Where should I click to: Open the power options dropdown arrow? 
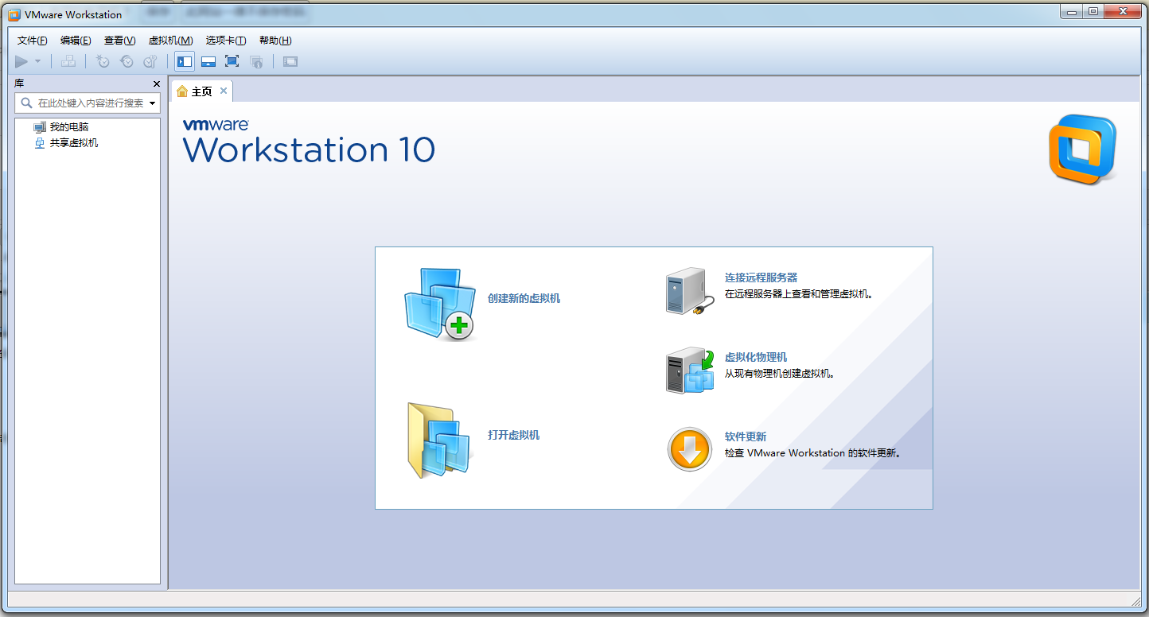[x=37, y=61]
